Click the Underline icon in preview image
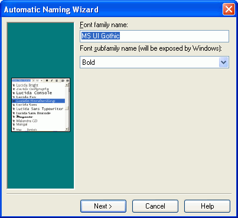This screenshot has height=218, width=238. click(x=57, y=81)
